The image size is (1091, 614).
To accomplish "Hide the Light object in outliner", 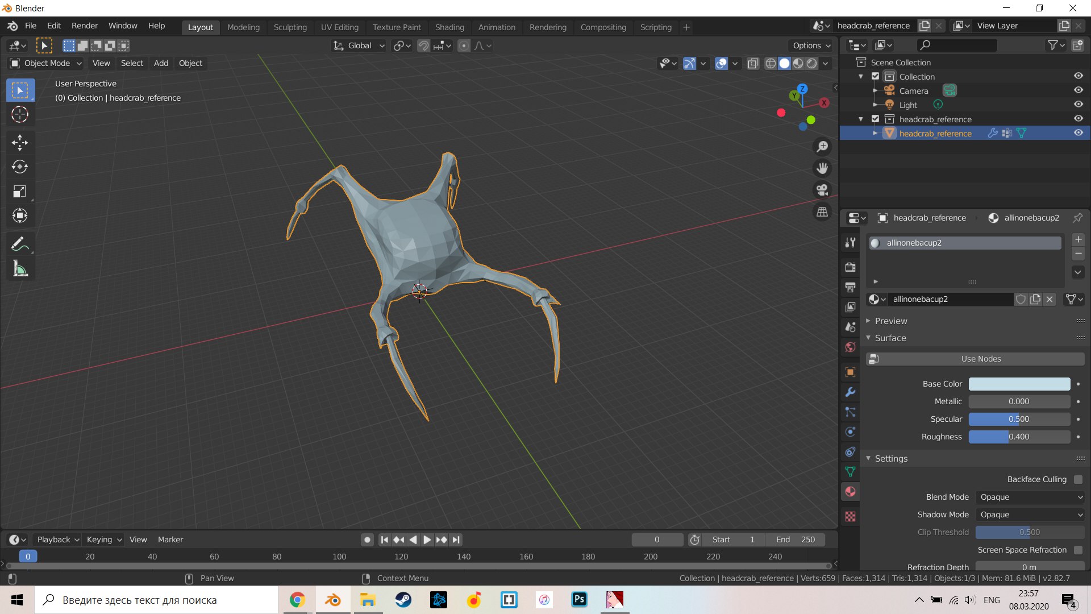I will pos(1078,105).
